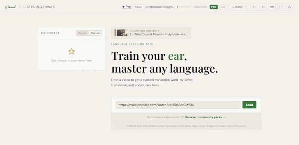Click the LISTENING.HIWAR breadcrumb title

coord(39,7)
